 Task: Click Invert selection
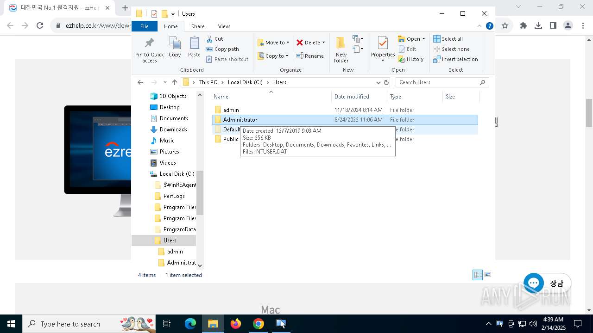[x=455, y=59]
